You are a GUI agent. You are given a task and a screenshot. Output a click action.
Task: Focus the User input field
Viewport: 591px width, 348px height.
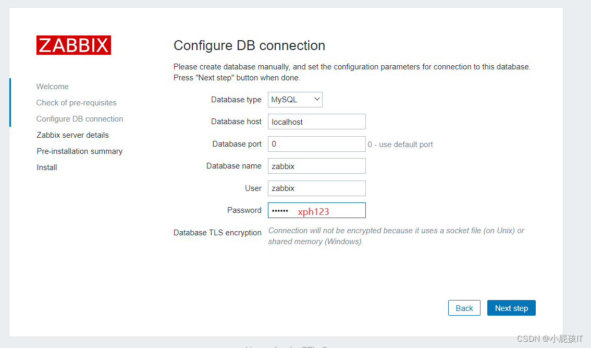coord(316,188)
